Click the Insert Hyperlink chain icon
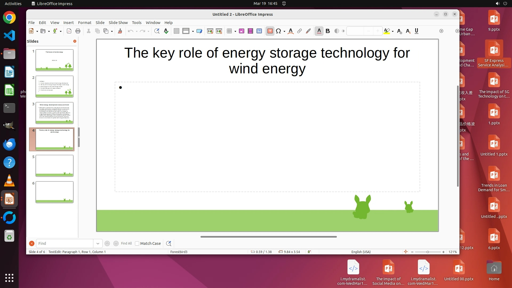The image size is (512, 288). (x=299, y=31)
